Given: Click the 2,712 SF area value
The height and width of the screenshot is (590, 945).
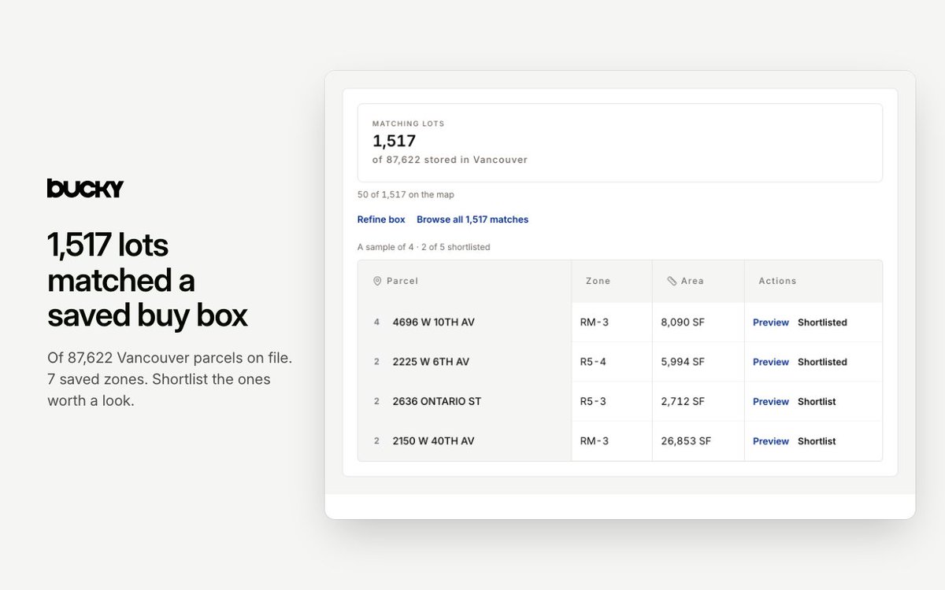Looking at the screenshot, I should (682, 401).
